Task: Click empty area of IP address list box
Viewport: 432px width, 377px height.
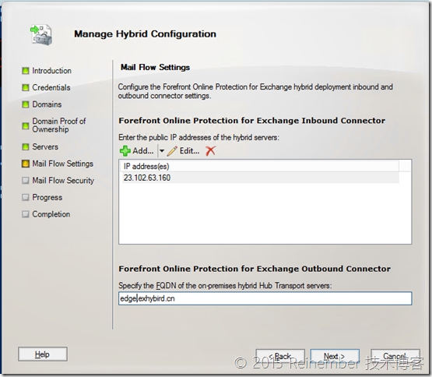Action: coord(265,213)
